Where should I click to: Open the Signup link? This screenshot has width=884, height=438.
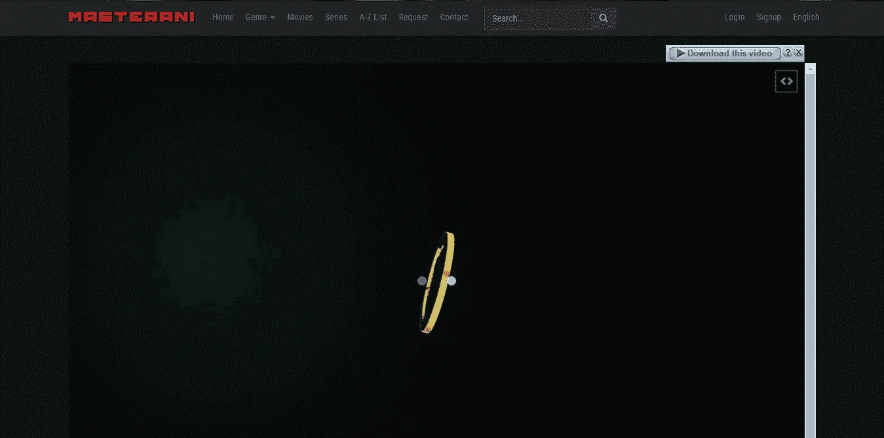tap(769, 17)
